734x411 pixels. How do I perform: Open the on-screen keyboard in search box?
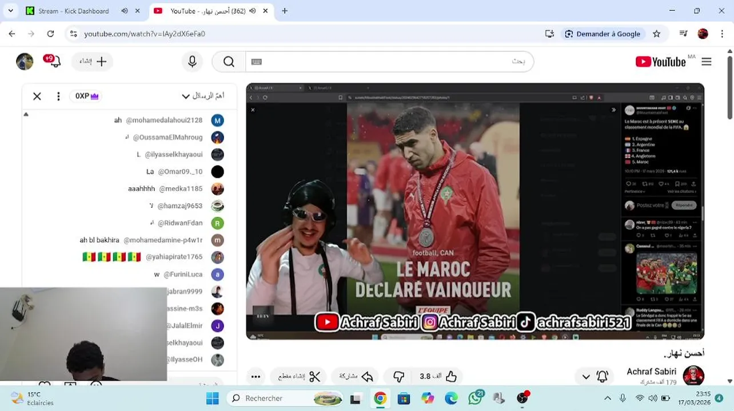click(257, 62)
